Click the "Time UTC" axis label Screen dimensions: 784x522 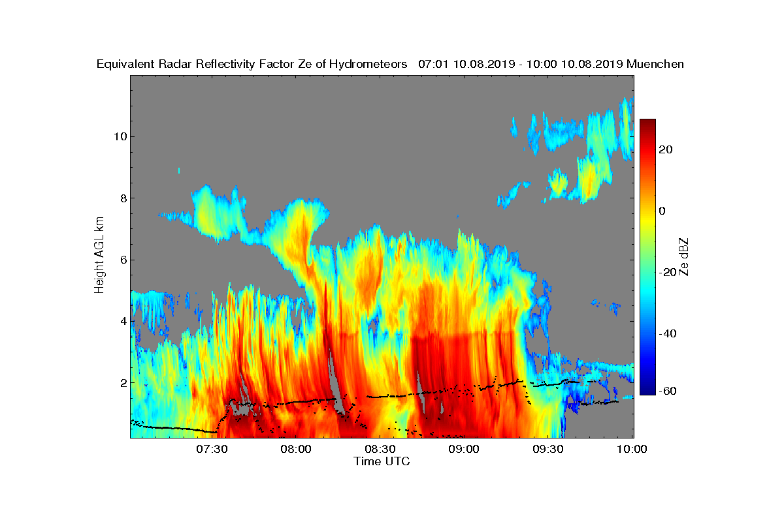point(382,461)
